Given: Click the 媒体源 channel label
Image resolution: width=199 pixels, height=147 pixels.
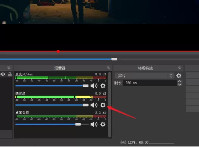Looking at the screenshot, I should point(20,93).
